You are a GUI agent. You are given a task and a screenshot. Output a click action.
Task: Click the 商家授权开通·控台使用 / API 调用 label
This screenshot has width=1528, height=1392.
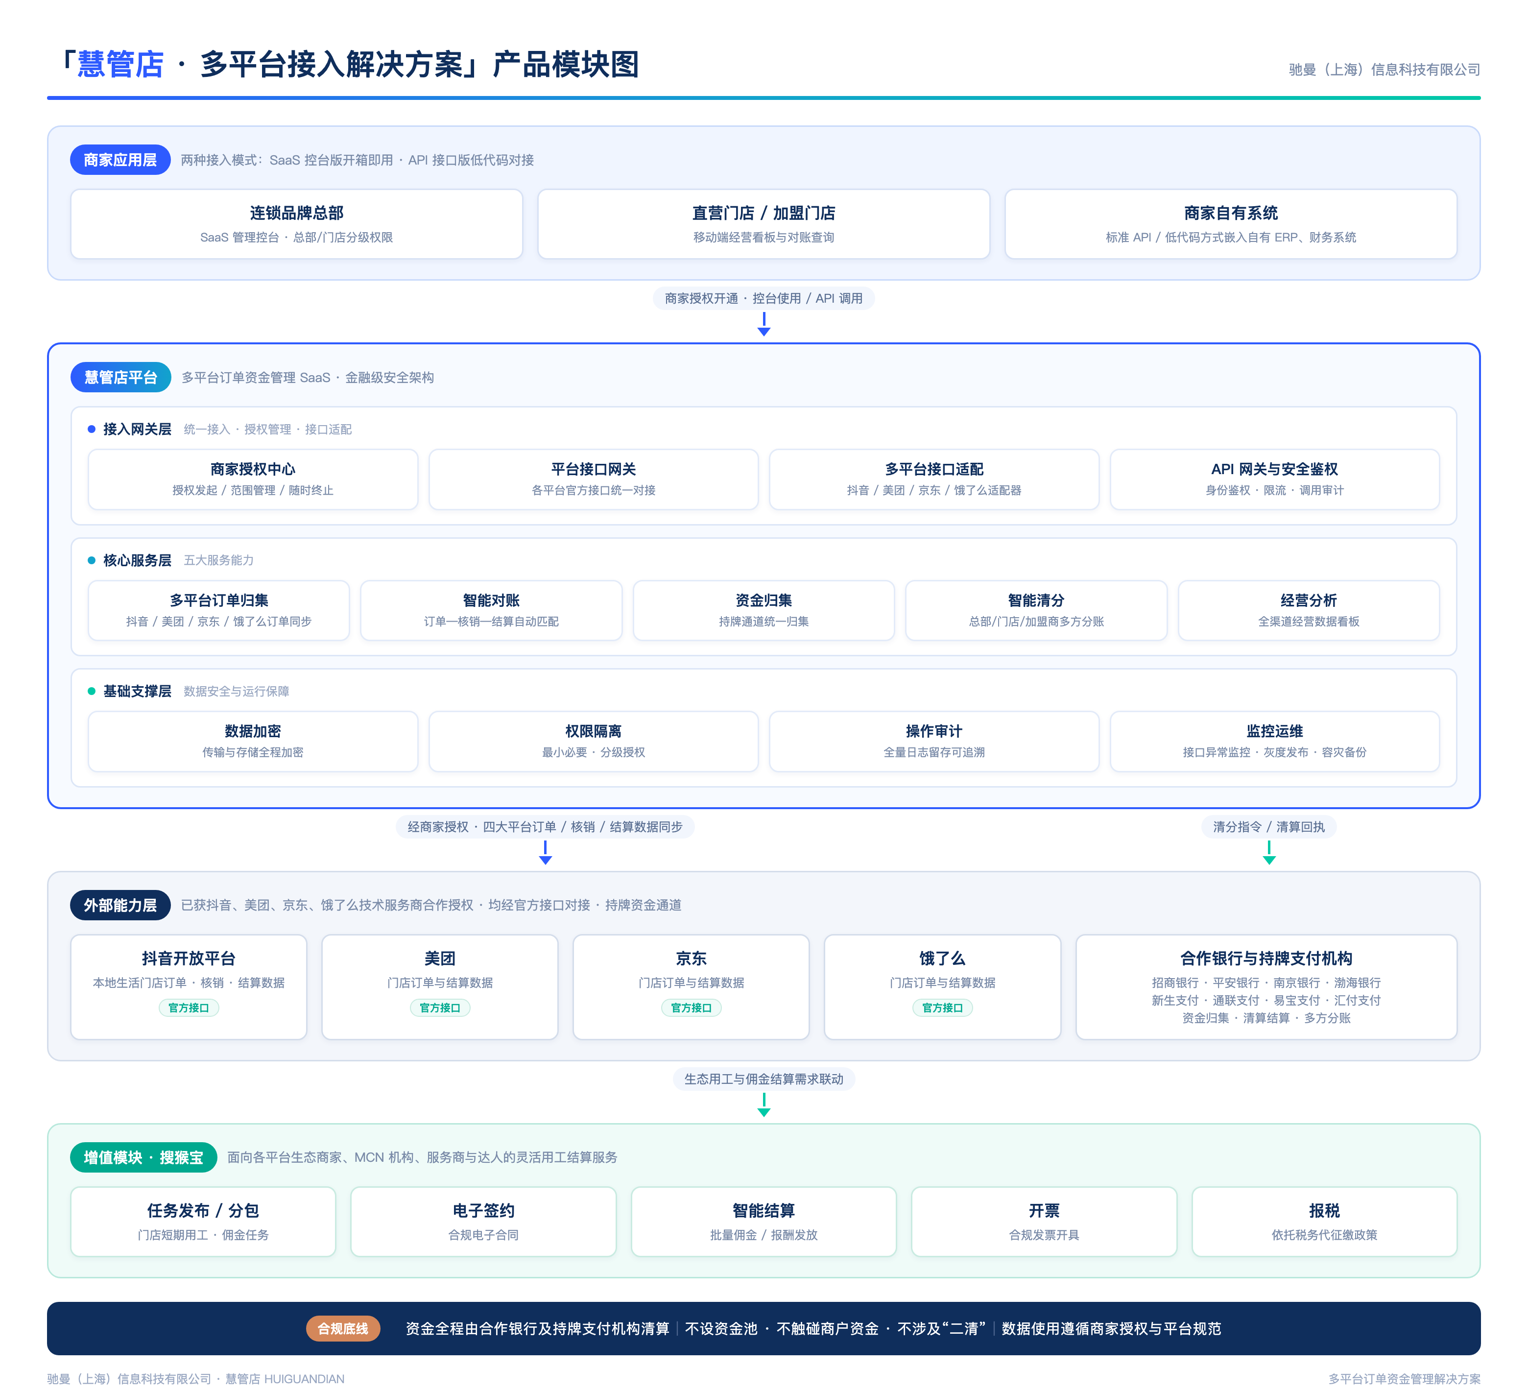coord(763,299)
